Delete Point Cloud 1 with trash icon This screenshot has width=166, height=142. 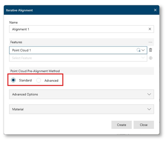(151, 50)
